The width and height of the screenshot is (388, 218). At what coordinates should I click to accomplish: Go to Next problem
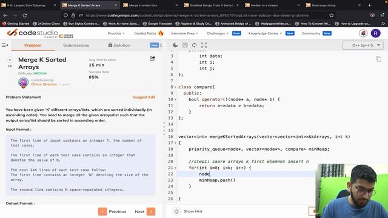point(145,211)
